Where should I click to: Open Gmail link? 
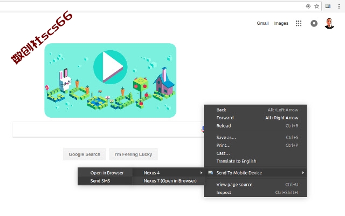(x=263, y=23)
